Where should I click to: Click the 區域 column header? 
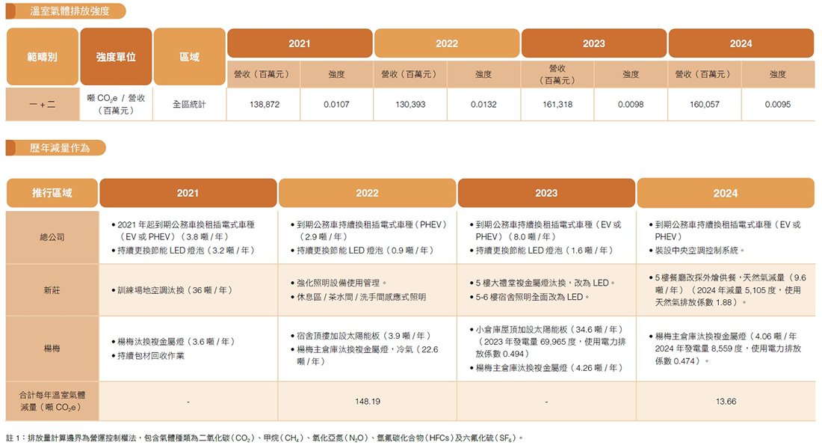coord(189,57)
